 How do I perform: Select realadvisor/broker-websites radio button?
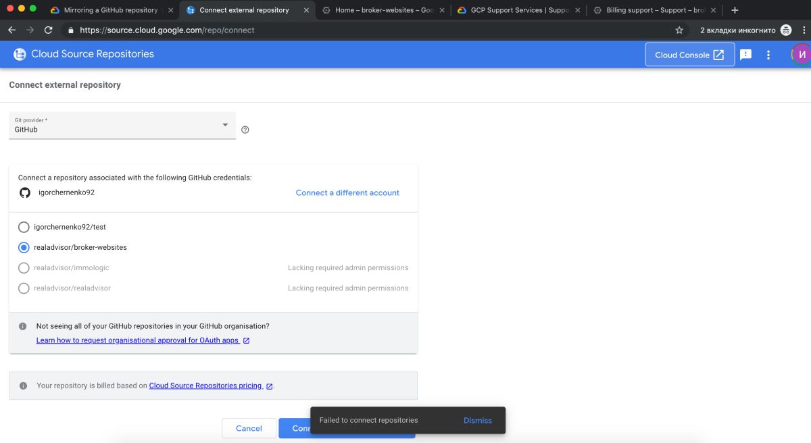[24, 248]
